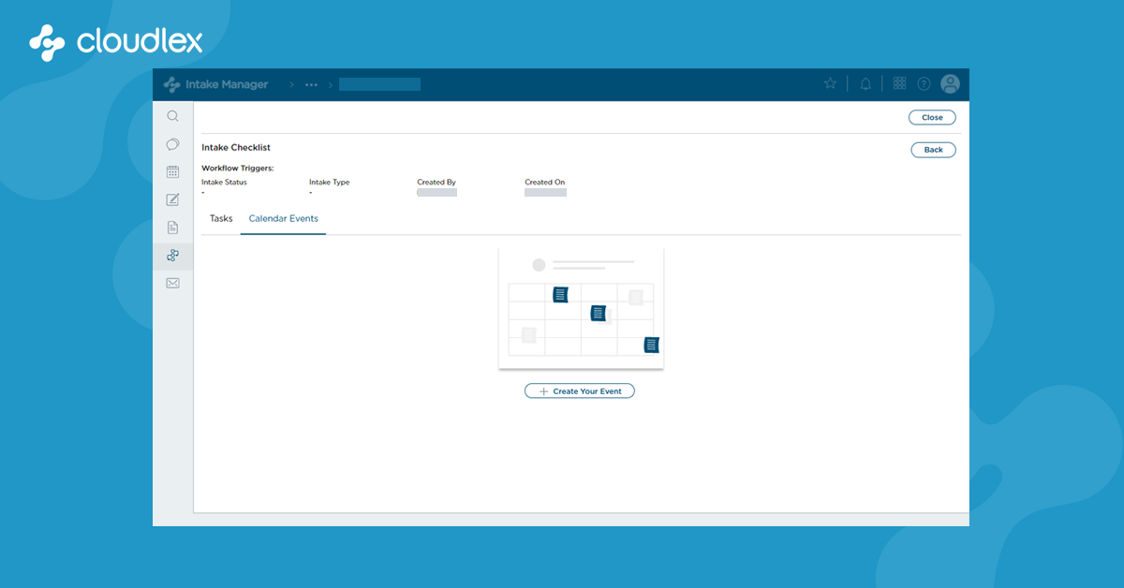Click the favorite star icon
The image size is (1124, 588).
point(830,83)
